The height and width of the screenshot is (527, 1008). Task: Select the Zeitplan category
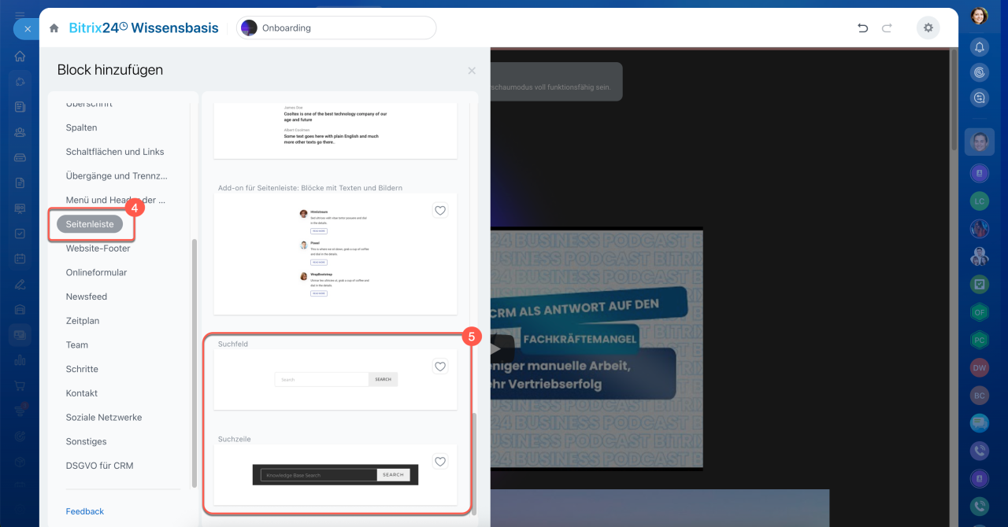pyautogui.click(x=83, y=321)
